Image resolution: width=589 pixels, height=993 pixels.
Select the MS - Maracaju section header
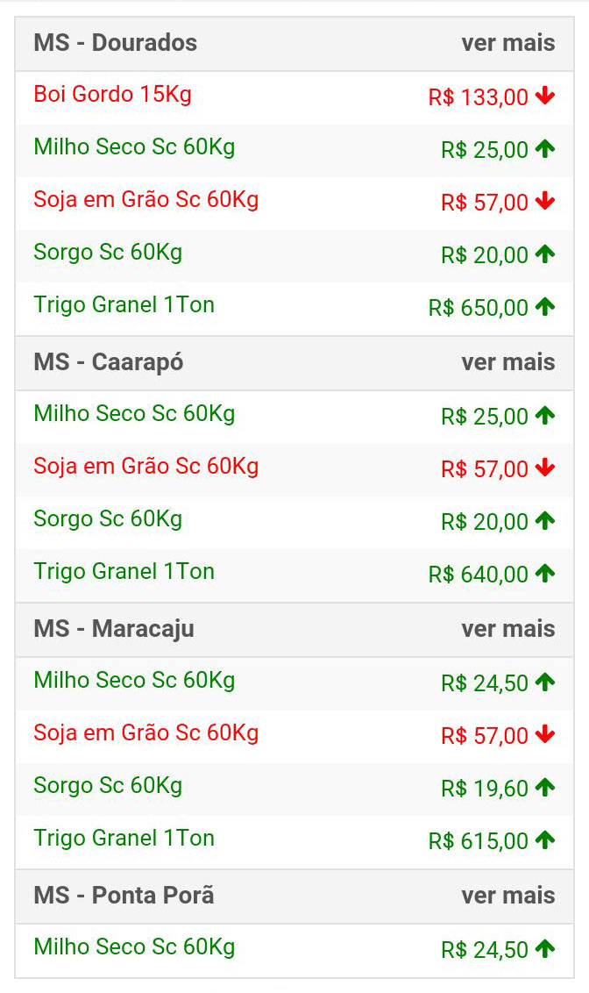[x=294, y=630]
